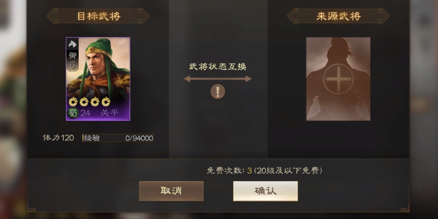Click the 关平 name on the card

tap(110, 113)
